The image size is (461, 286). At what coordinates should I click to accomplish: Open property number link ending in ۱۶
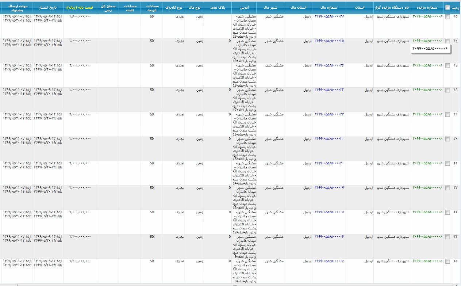[x=329, y=261]
